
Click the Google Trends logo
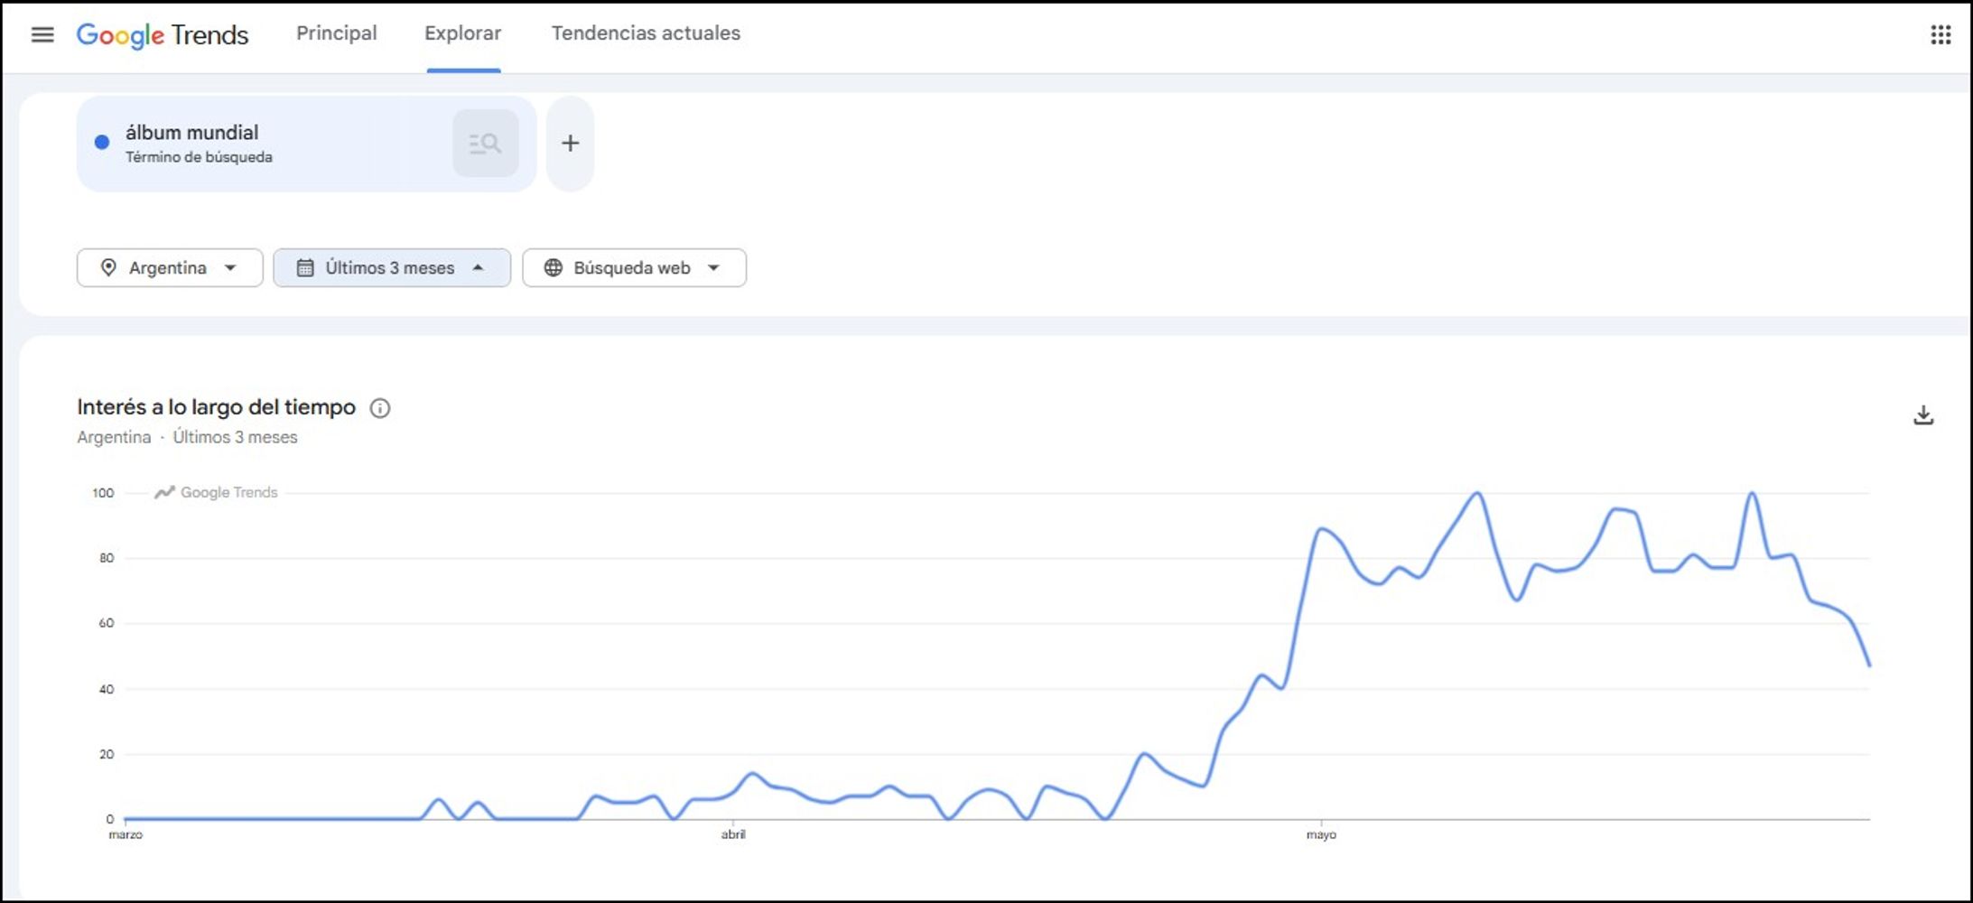coord(163,34)
